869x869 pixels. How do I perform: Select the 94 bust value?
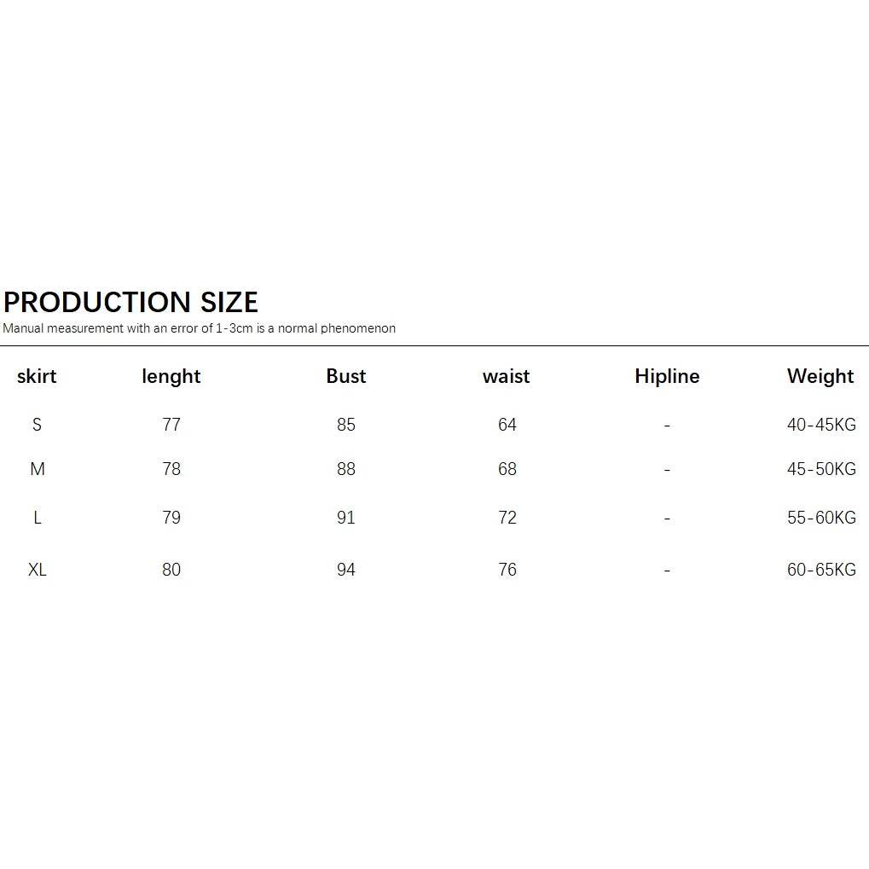pos(346,570)
